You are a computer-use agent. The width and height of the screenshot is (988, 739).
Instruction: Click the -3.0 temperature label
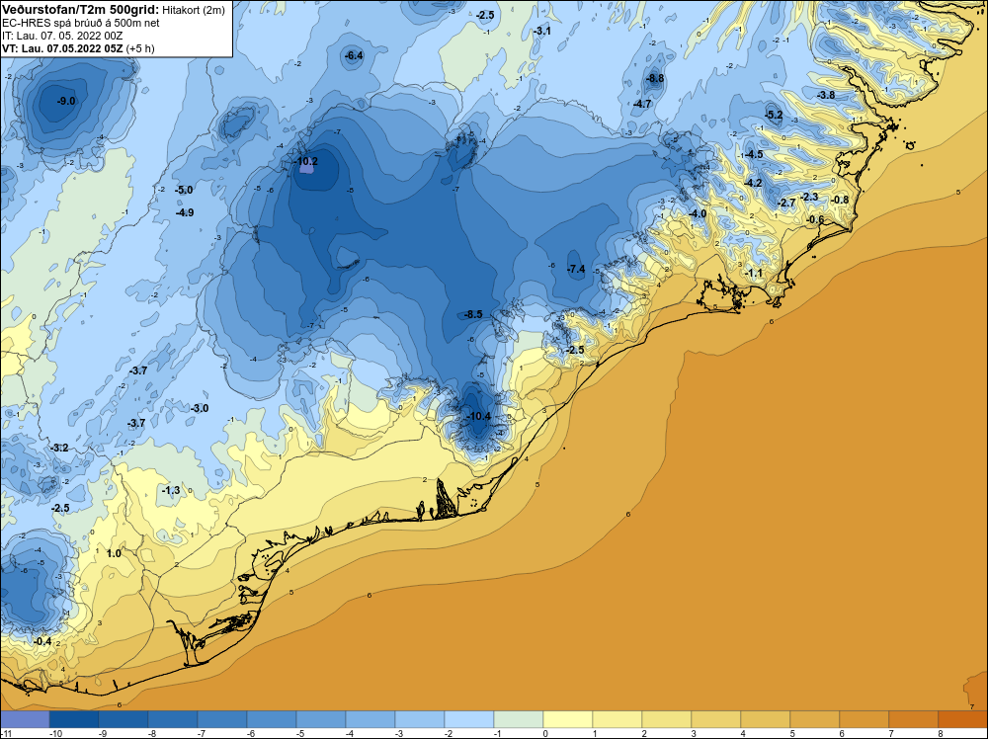tap(200, 408)
